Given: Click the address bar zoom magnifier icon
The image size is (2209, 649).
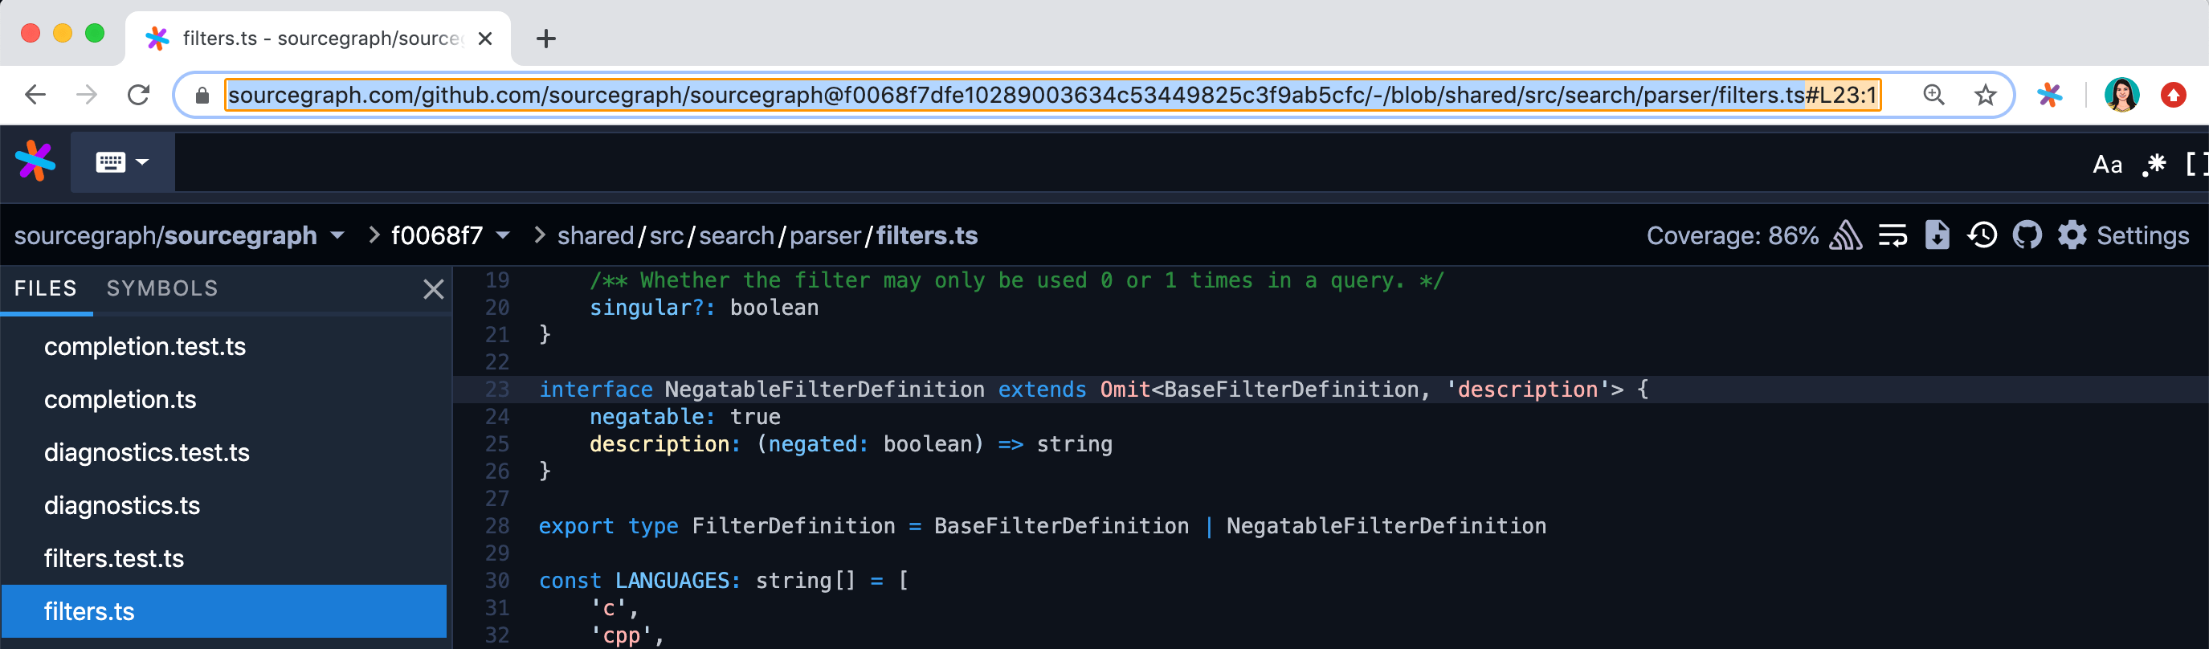Looking at the screenshot, I should (1933, 94).
